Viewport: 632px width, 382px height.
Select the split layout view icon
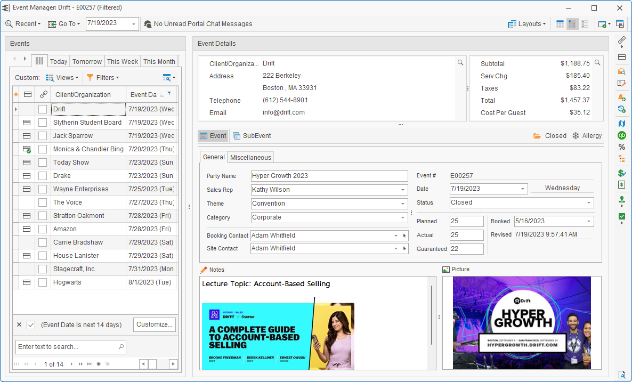(x=572, y=24)
